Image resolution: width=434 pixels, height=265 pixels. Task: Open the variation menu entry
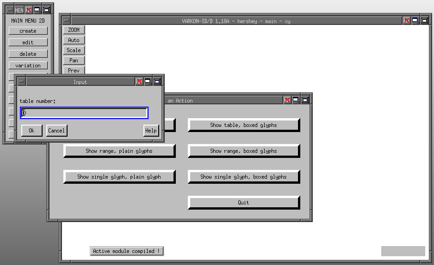tap(28, 66)
